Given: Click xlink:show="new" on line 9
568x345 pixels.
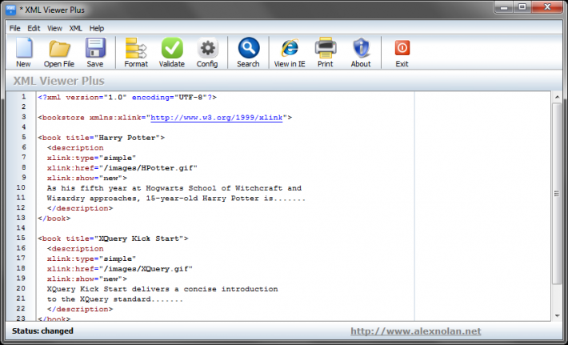Looking at the screenshot, I should 87,179.
